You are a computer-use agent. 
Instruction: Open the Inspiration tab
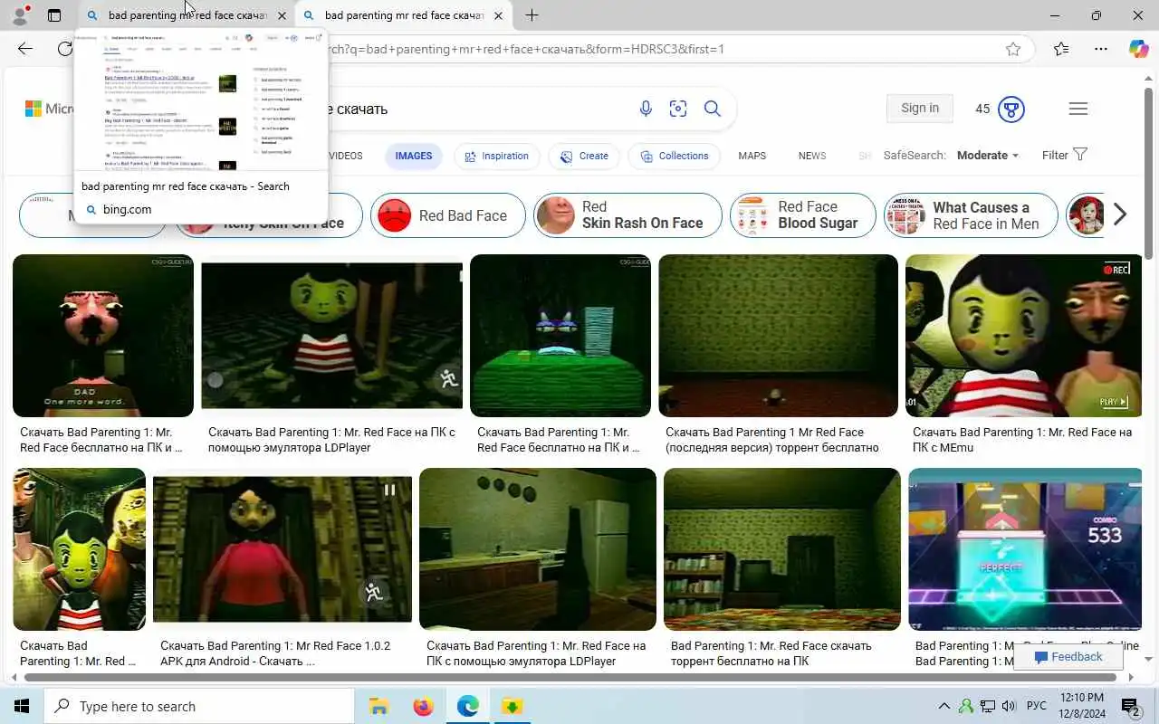pos(496,156)
